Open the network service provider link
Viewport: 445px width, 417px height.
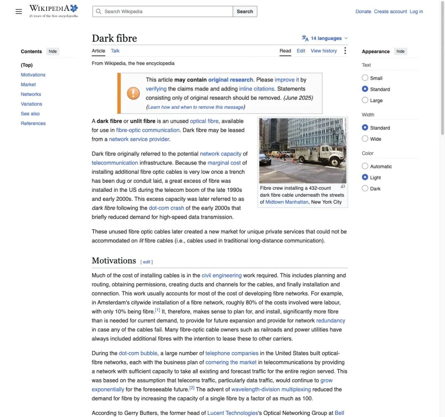tap(139, 139)
